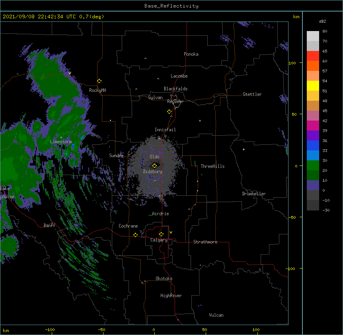343x335 pixels.
Task: Click the -100 label on the bottom axis
Action: click(50, 329)
